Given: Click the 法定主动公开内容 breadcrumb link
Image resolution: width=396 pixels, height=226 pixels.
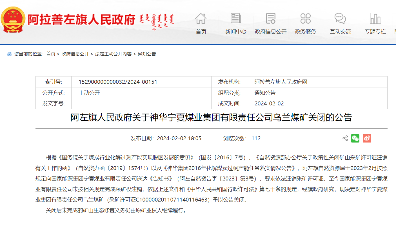Looking at the screenshot, I should click(113, 54).
